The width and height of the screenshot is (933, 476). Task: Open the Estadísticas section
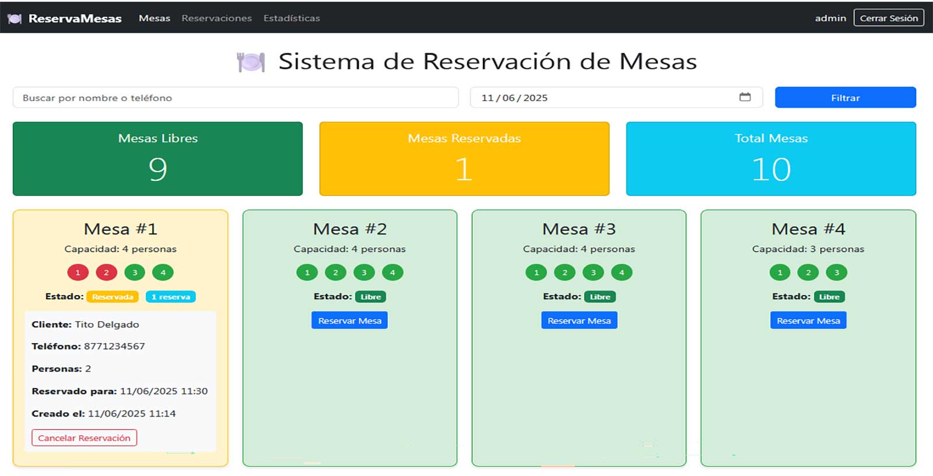291,18
